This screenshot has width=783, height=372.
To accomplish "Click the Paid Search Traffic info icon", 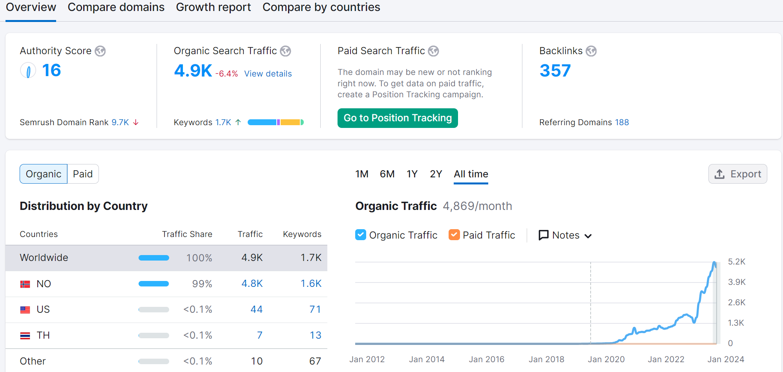I will point(433,51).
